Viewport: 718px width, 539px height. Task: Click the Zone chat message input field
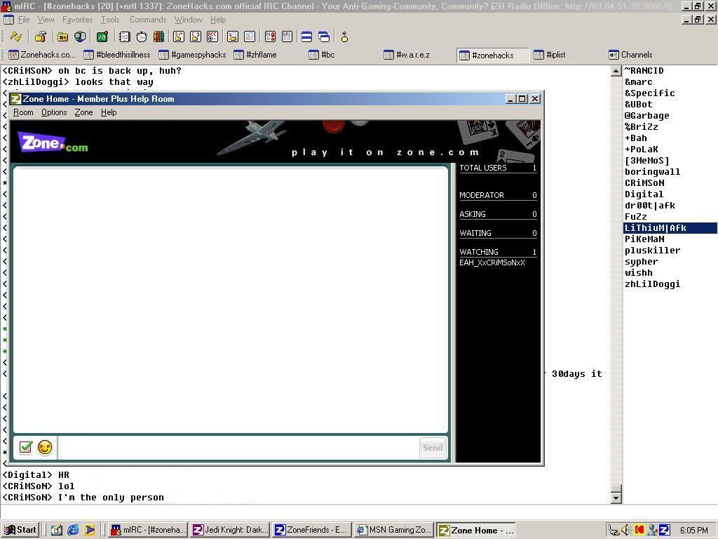[x=238, y=448]
